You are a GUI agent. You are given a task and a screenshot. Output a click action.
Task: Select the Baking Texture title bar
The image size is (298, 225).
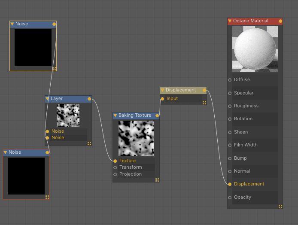(x=136, y=116)
